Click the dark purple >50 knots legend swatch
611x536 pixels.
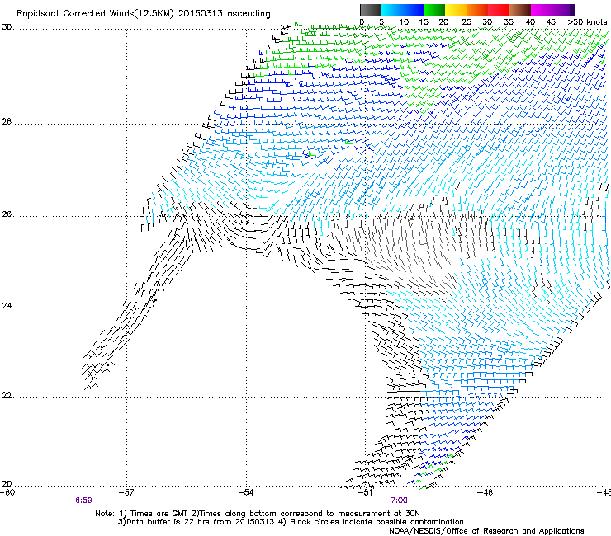coord(571,10)
